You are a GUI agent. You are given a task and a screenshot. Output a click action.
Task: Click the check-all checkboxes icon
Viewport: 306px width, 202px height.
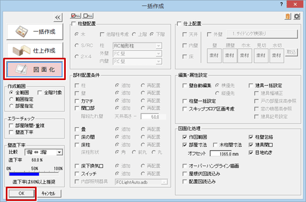click(x=75, y=16)
